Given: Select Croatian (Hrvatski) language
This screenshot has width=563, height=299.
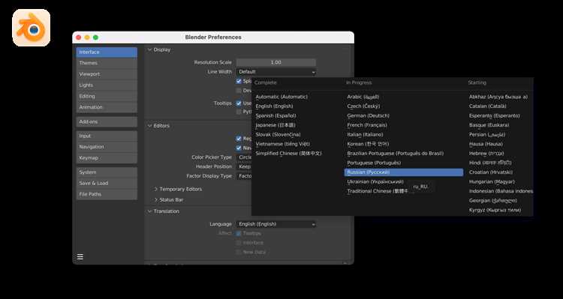Looking at the screenshot, I should click(491, 172).
